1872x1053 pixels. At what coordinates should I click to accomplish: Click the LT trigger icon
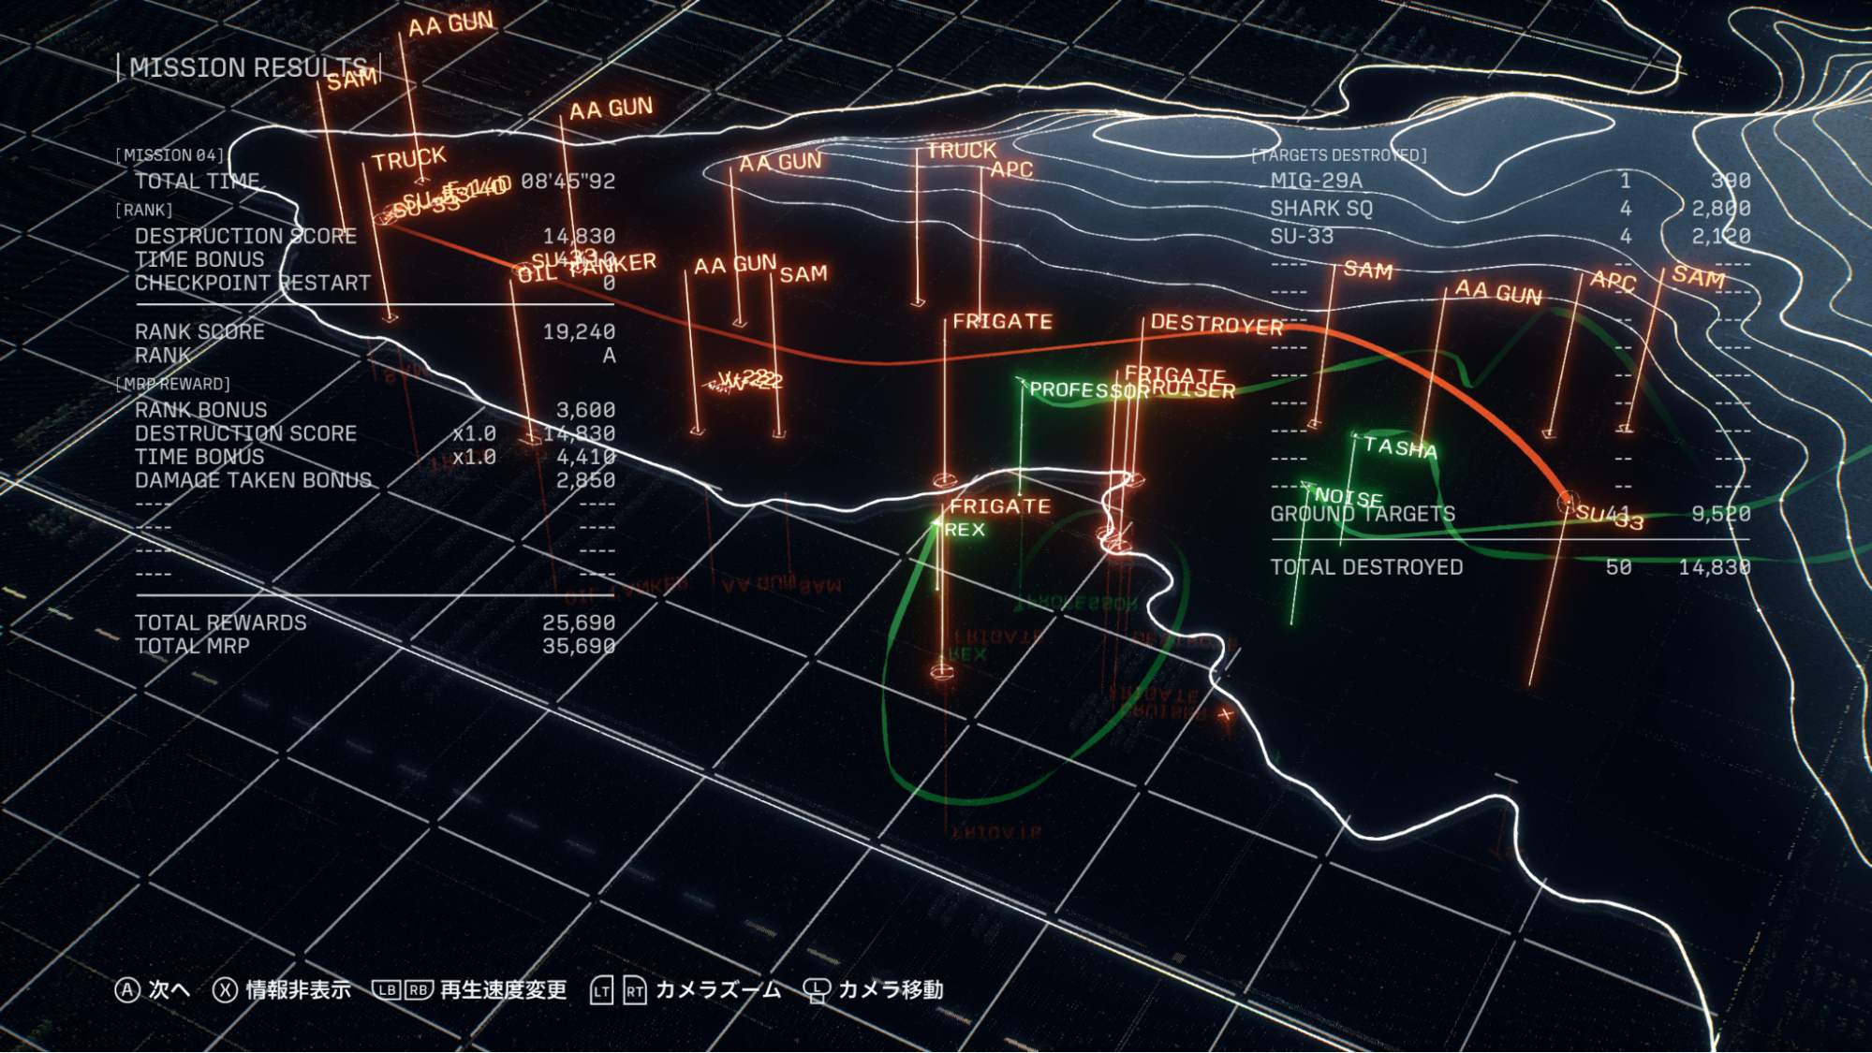pos(602,991)
